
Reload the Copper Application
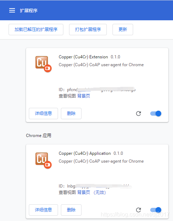click(x=138, y=210)
